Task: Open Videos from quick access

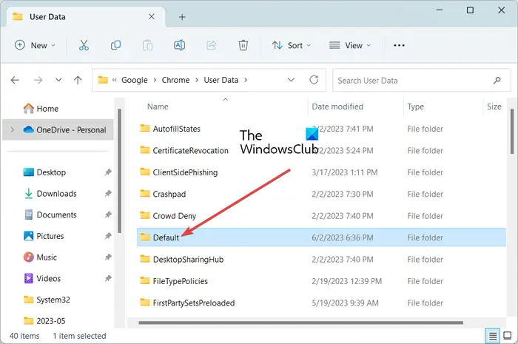Action: click(42, 279)
